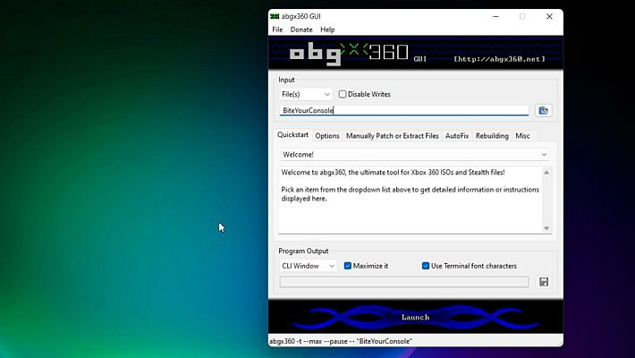Image resolution: width=635 pixels, height=358 pixels.
Task: Open the Misc tab
Action: coord(522,136)
